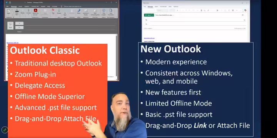Screen dimensions: 277x138
Task: Open the Format text tab in New Outlook
Action: [163, 7]
